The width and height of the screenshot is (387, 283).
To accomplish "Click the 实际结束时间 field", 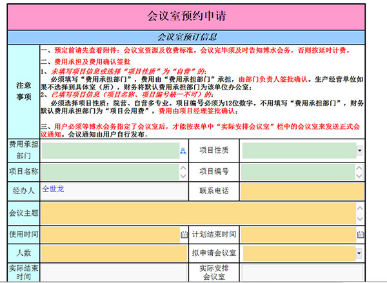I will 114,273.
